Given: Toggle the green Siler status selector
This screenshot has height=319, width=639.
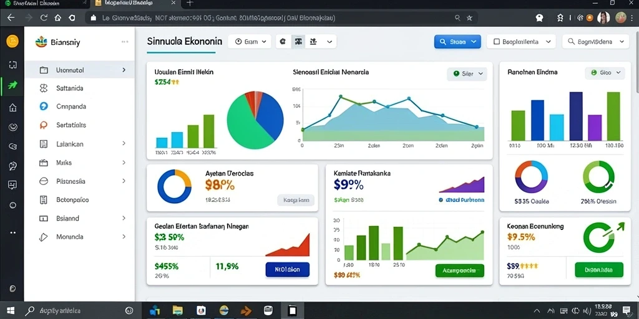Looking at the screenshot, I should [467, 74].
